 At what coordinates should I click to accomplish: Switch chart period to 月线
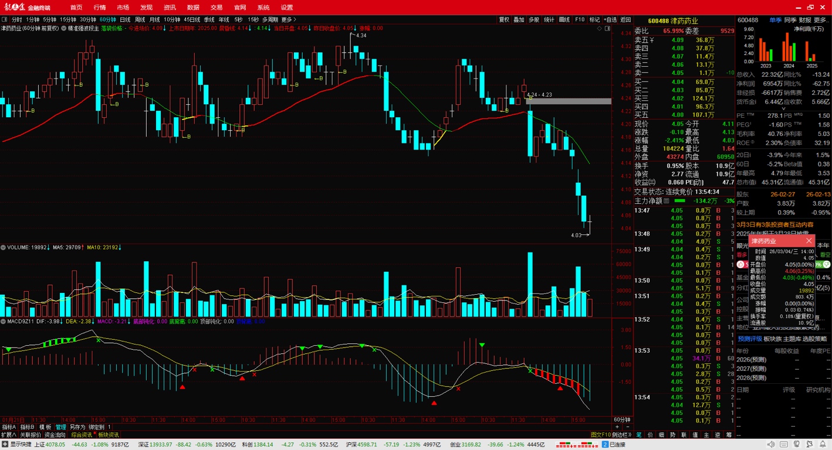[x=154, y=19]
